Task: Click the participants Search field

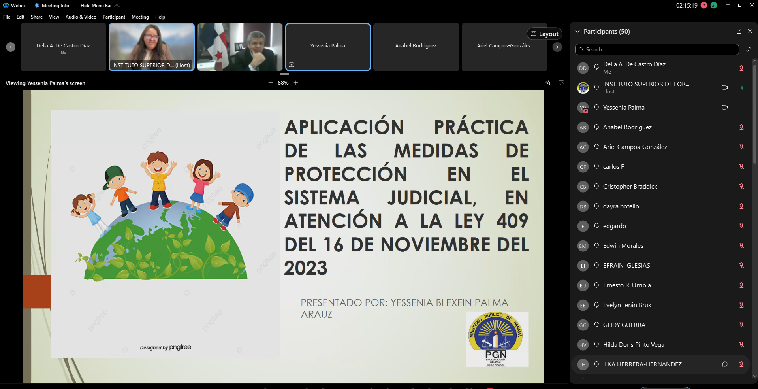Action: coord(656,49)
